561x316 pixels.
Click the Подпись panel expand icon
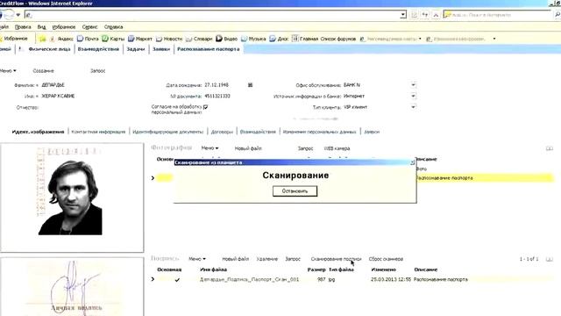point(550,259)
